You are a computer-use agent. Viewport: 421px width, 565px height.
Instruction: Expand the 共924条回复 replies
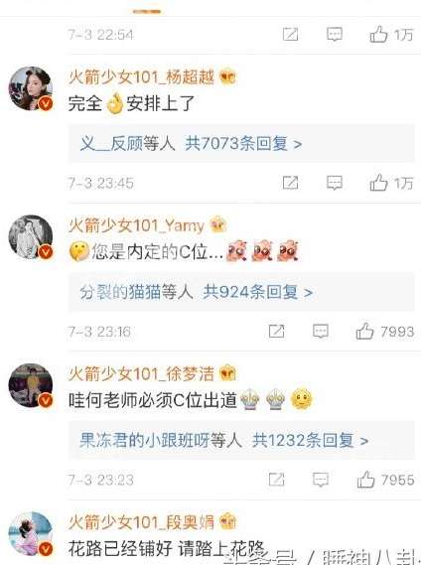pos(257,292)
